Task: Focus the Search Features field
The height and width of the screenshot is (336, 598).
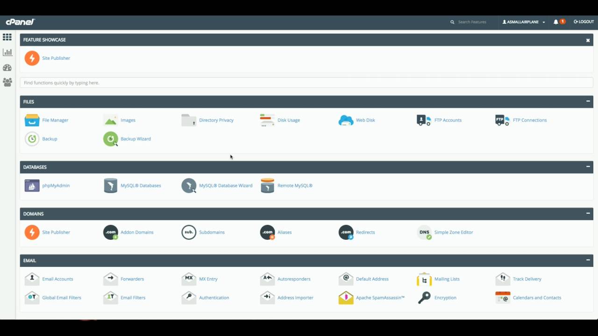Action: point(472,22)
